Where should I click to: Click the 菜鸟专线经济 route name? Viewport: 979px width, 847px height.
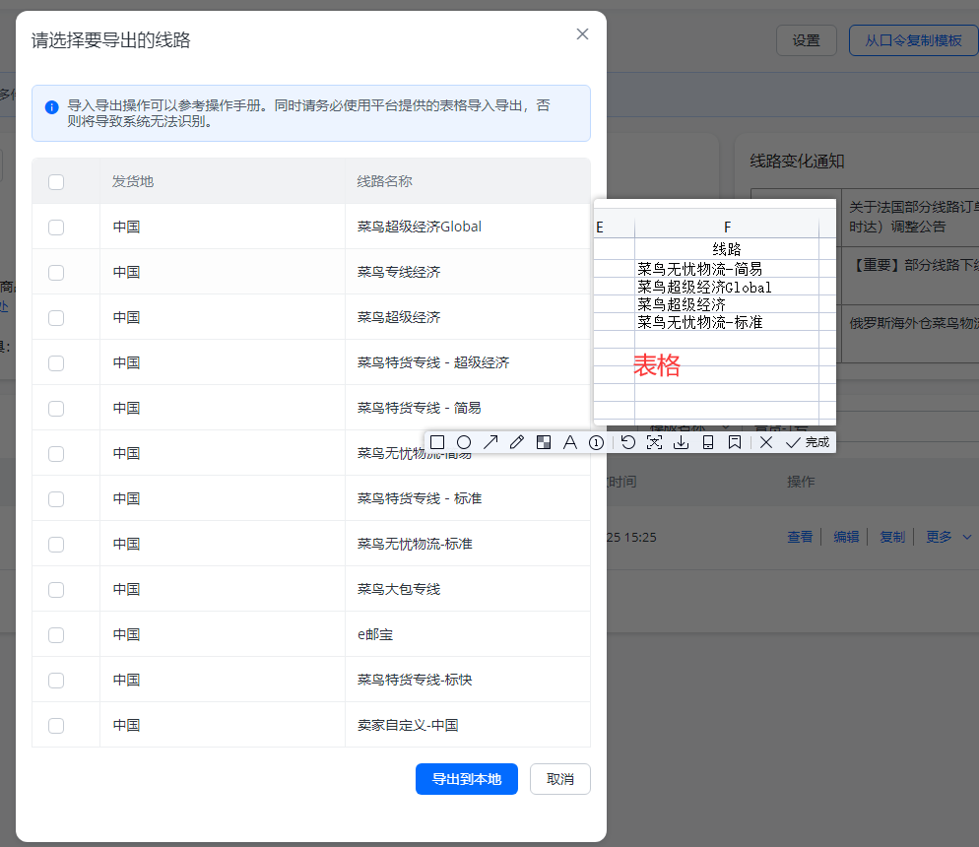[399, 272]
